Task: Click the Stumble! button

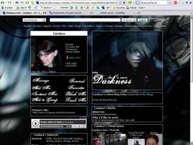Action: (x=7, y=8)
